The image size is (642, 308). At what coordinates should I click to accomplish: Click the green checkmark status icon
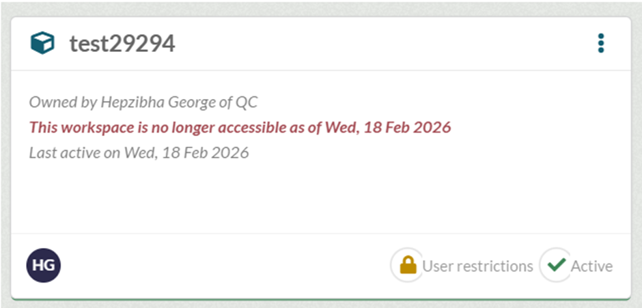point(557,265)
